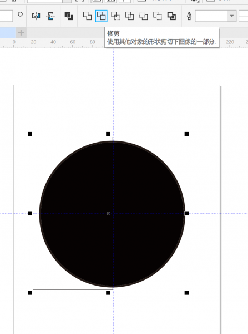This screenshot has height=334, width=248.
Task: Add a new document tab with plus
Action: [x=21, y=33]
